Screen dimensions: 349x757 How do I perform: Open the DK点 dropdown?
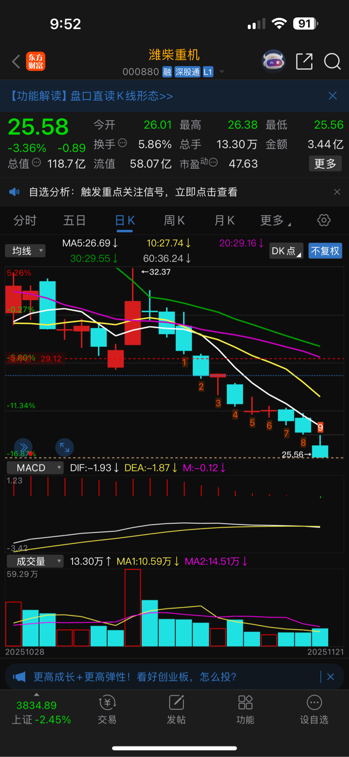coord(286,251)
